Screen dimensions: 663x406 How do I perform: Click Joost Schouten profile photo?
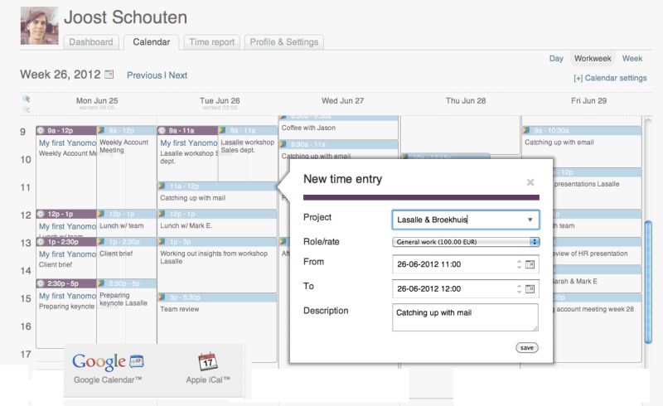point(39,26)
